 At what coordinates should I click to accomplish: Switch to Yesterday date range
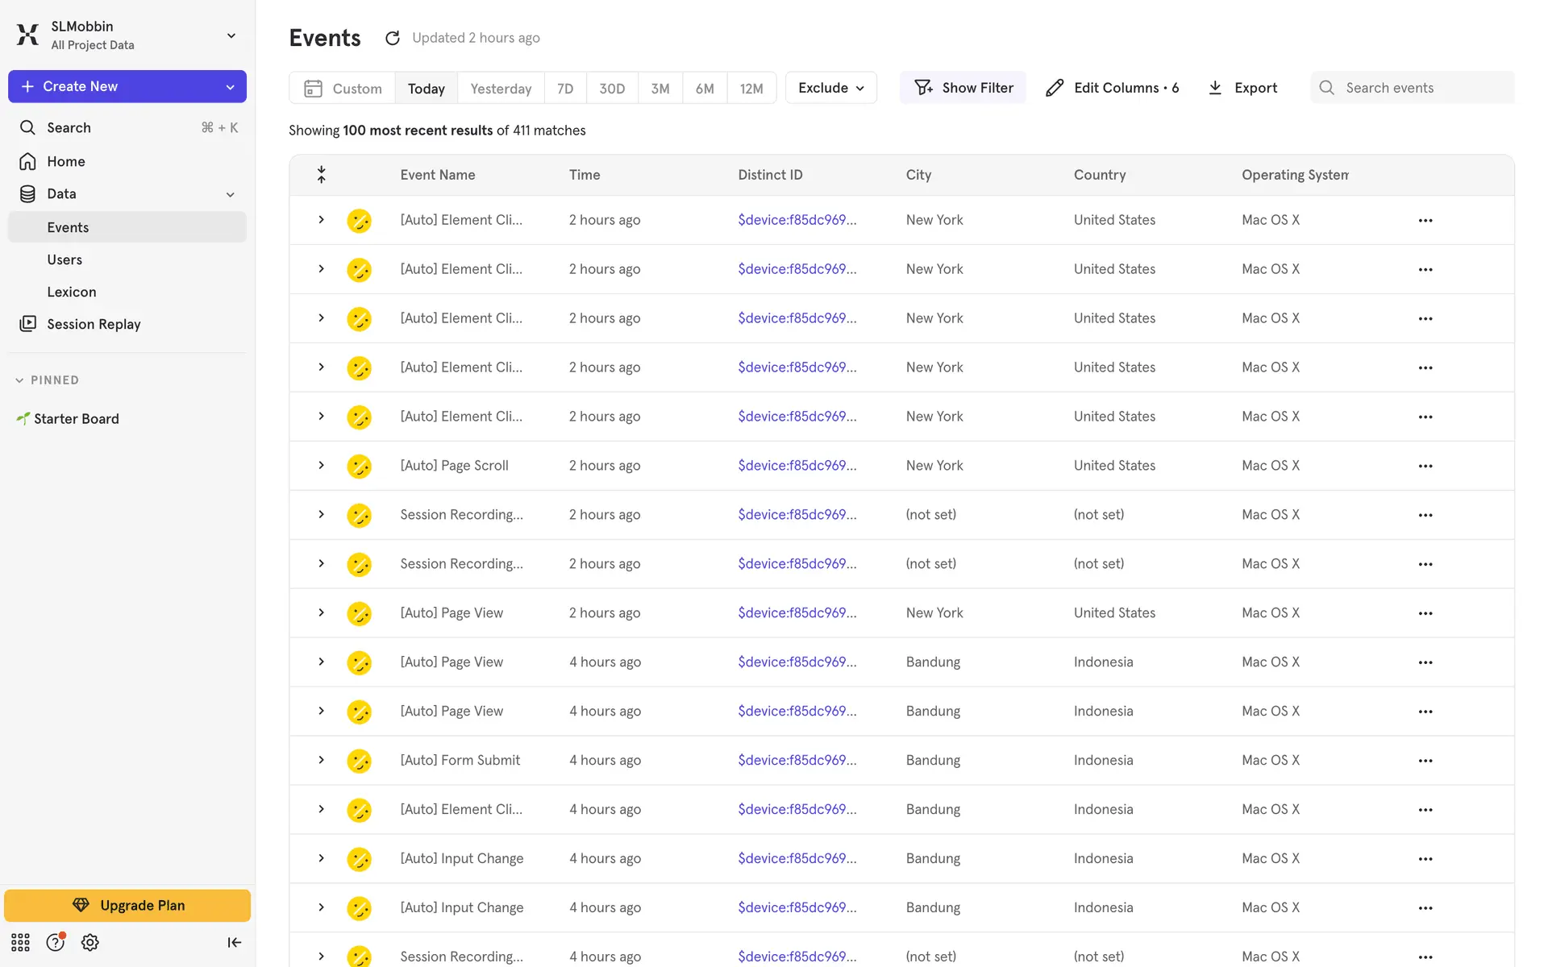tap(500, 89)
